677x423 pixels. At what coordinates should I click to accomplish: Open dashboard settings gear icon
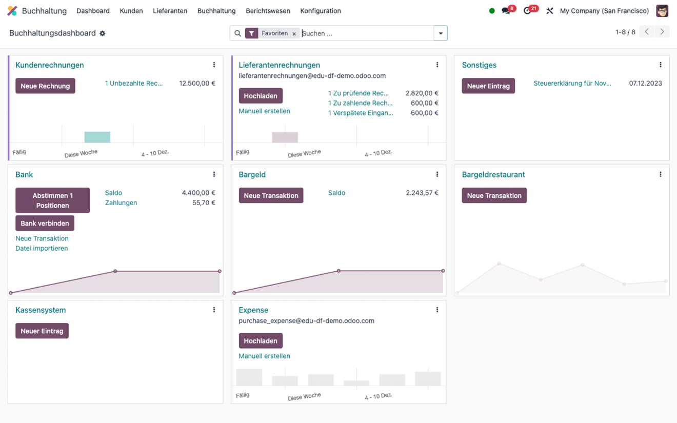click(x=103, y=33)
